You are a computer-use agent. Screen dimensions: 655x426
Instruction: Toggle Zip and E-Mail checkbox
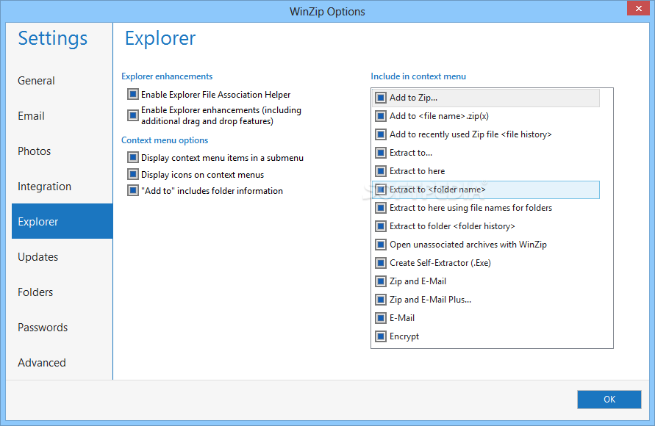(381, 281)
